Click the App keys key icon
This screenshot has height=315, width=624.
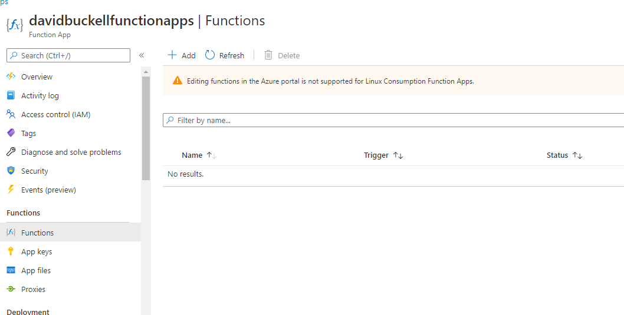[11, 251]
